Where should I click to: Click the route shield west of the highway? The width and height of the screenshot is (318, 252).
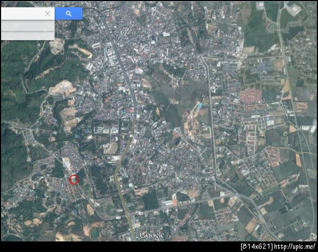tap(118, 218)
